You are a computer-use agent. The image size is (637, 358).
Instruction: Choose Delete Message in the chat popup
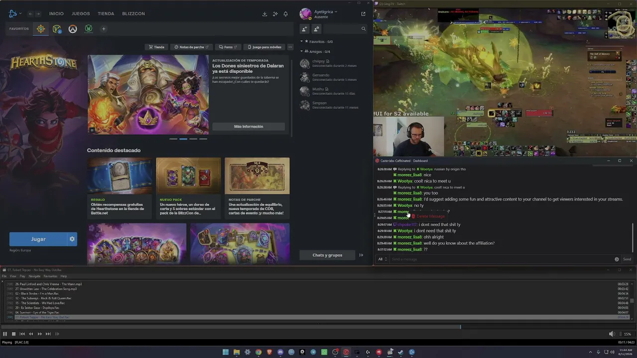point(428,216)
